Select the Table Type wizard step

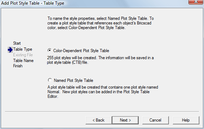[x=23, y=49]
